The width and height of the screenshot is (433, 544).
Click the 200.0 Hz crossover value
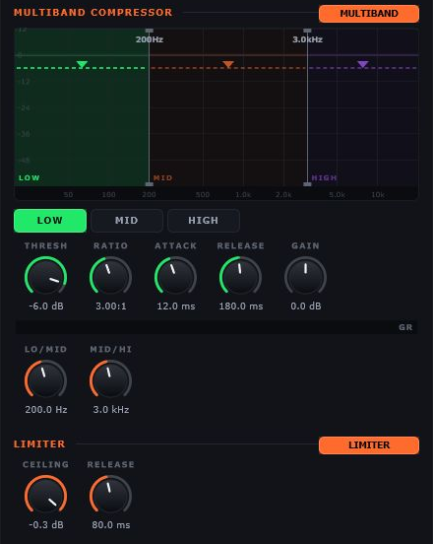pyautogui.click(x=46, y=410)
